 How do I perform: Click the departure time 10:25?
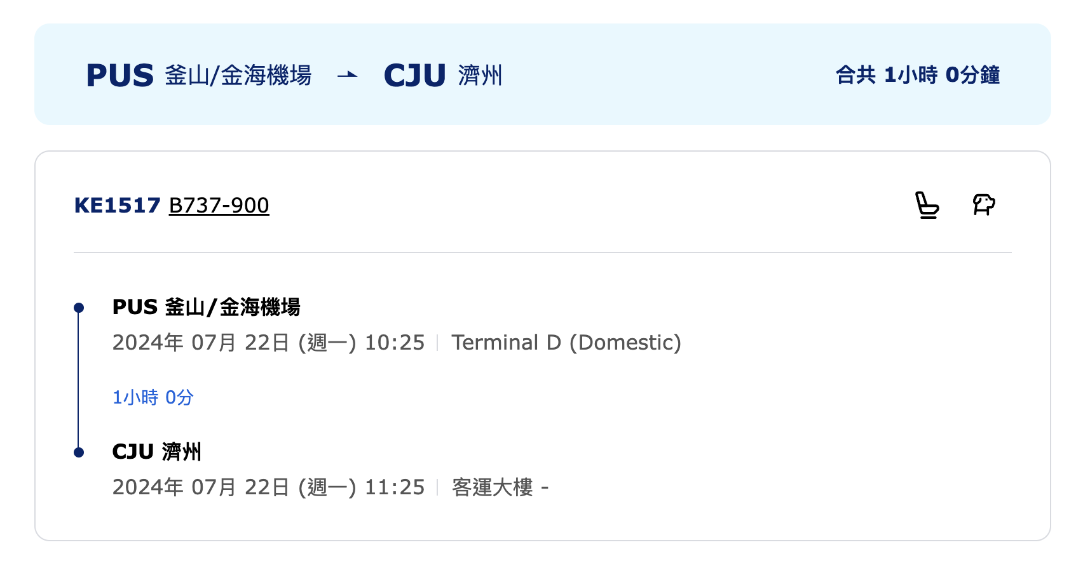pos(395,343)
